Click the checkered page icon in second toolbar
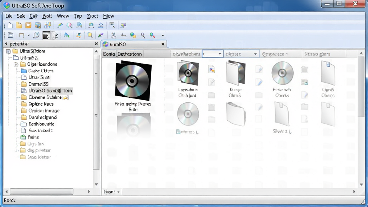Screen dimensions: 368x207 click(55, 36)
